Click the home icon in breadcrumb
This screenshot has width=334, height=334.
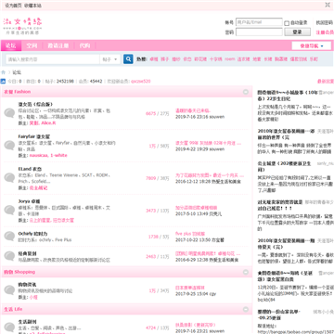pos(4,72)
